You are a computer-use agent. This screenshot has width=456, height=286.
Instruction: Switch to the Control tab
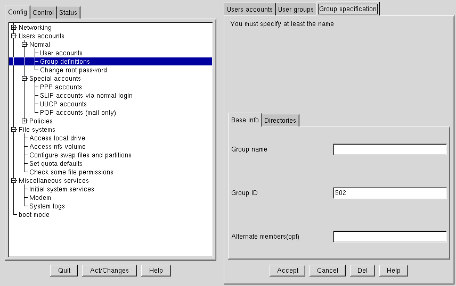[43, 13]
